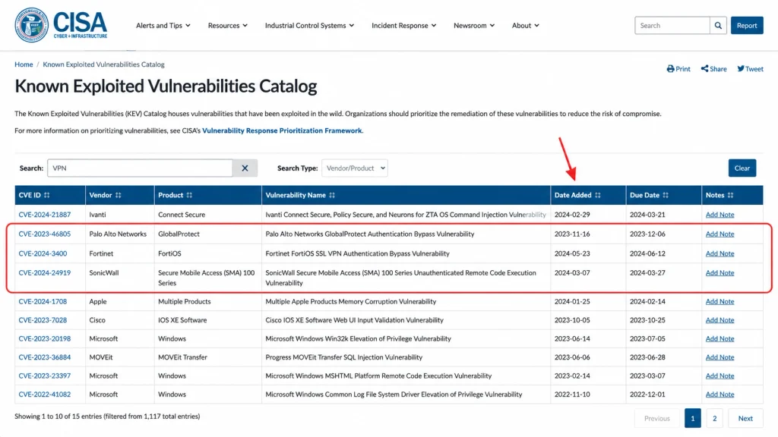The height and width of the screenshot is (437, 778).
Task: Click the magnifier search icon button
Action: 718,25
